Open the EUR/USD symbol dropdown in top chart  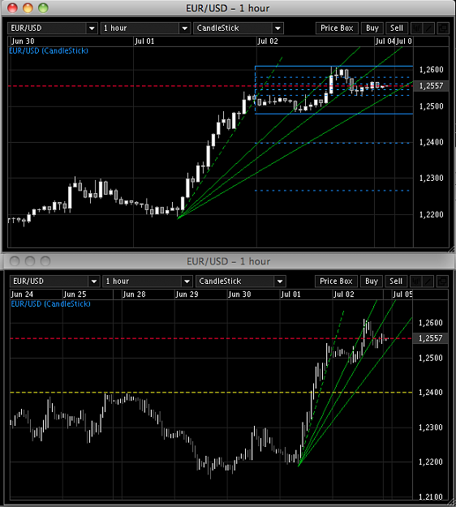click(53, 28)
